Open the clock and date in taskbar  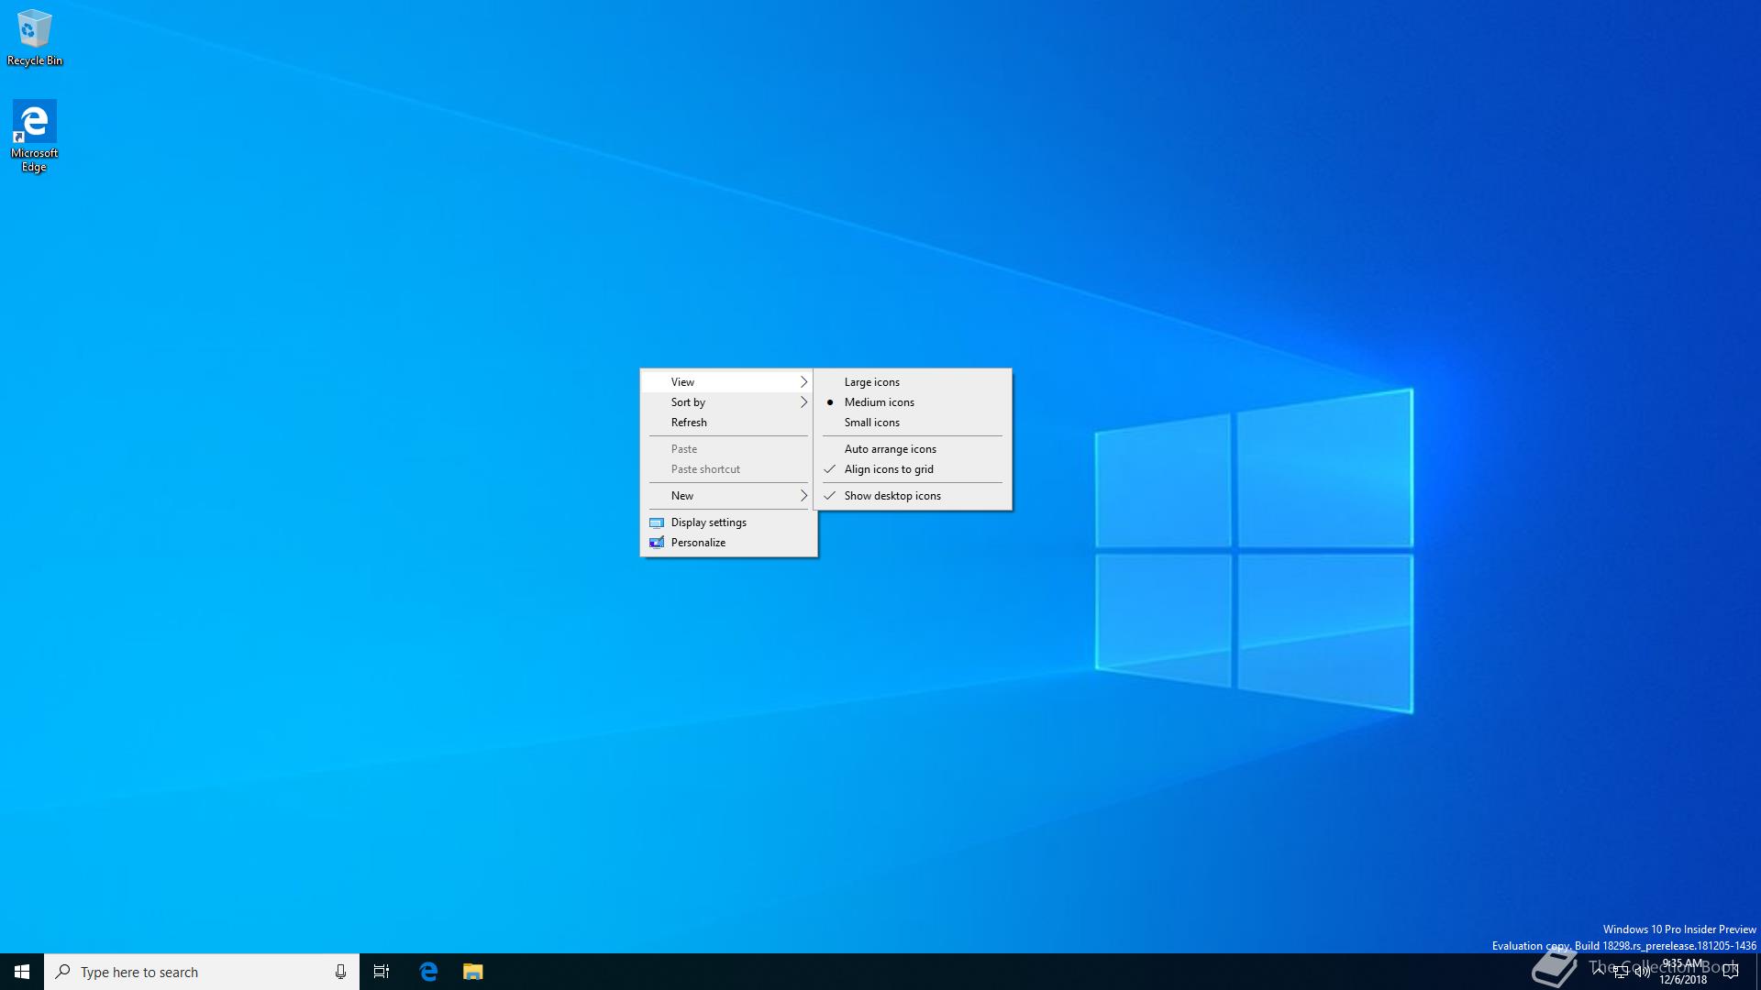click(x=1683, y=972)
